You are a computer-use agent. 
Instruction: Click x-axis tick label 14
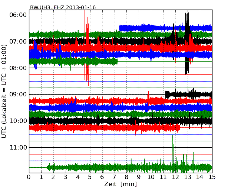tap(199, 177)
